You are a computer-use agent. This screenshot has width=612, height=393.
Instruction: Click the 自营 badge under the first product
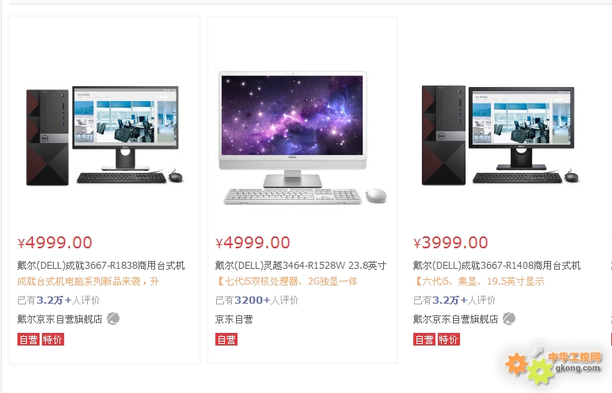click(x=29, y=339)
